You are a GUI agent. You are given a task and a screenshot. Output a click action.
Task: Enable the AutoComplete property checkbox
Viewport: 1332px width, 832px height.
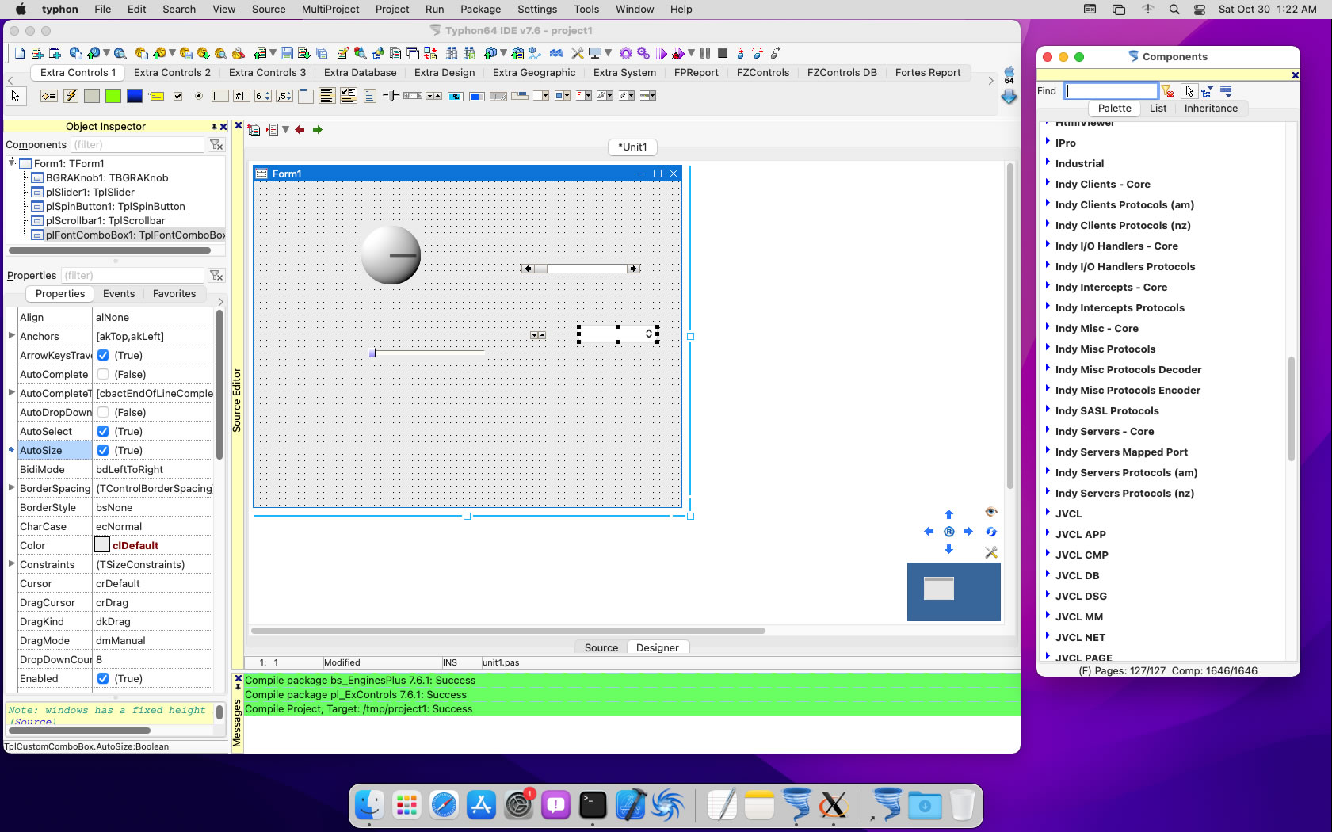(103, 374)
